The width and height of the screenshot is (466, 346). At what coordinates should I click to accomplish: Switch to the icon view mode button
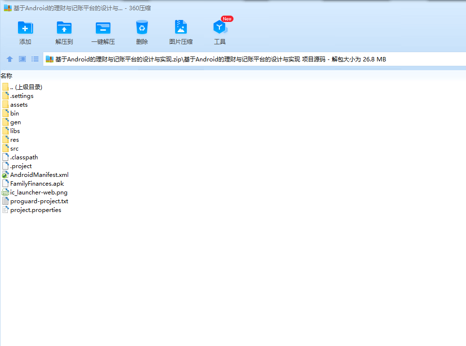(22, 59)
